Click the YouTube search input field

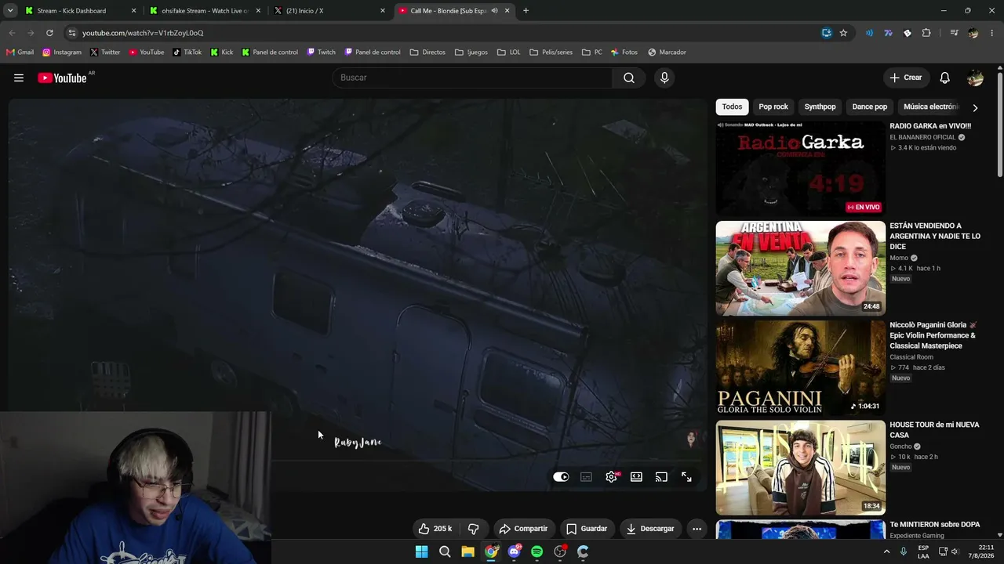tap(473, 78)
